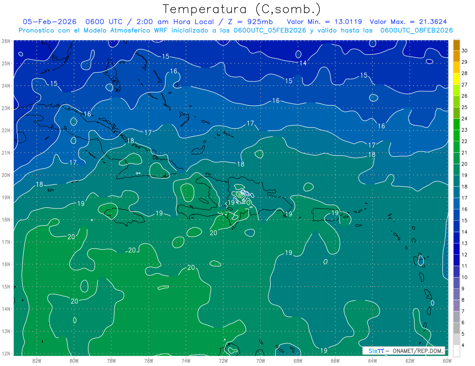
Task: Click the "23N" latitude label
Action: pos(6,108)
